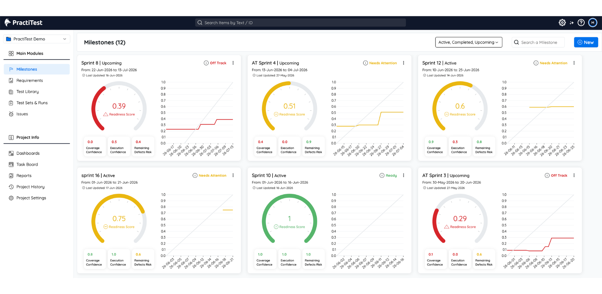Open the help question mark icon

click(x=581, y=23)
